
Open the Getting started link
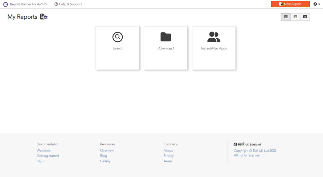[48, 156]
